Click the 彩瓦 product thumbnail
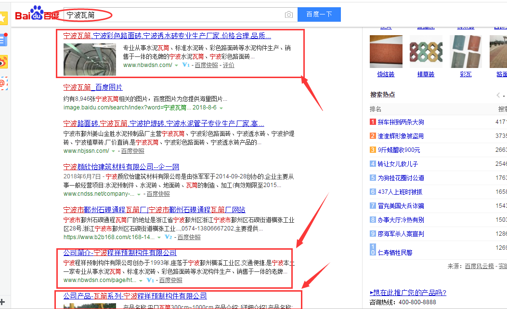The height and width of the screenshot is (309, 507). point(466,51)
